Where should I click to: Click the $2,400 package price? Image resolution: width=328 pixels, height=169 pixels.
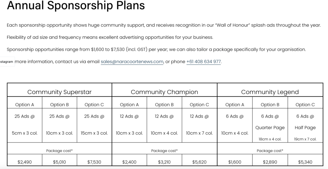[129, 162]
